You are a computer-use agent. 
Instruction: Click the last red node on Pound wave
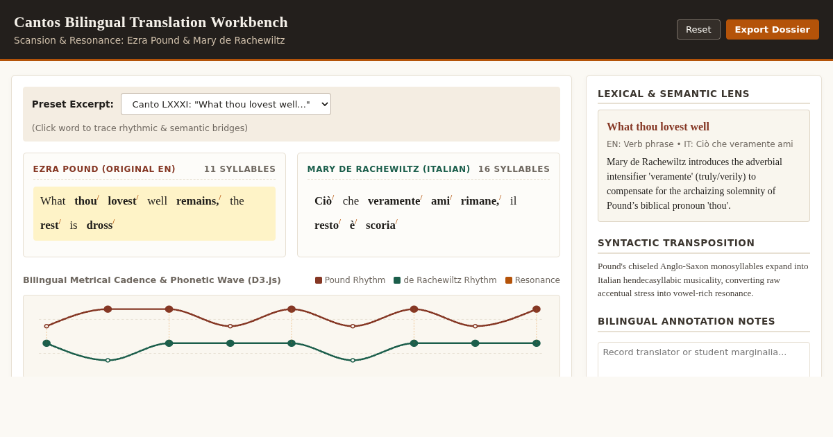pyautogui.click(x=537, y=309)
